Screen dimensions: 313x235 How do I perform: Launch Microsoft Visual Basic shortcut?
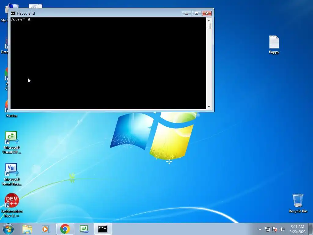12,174
